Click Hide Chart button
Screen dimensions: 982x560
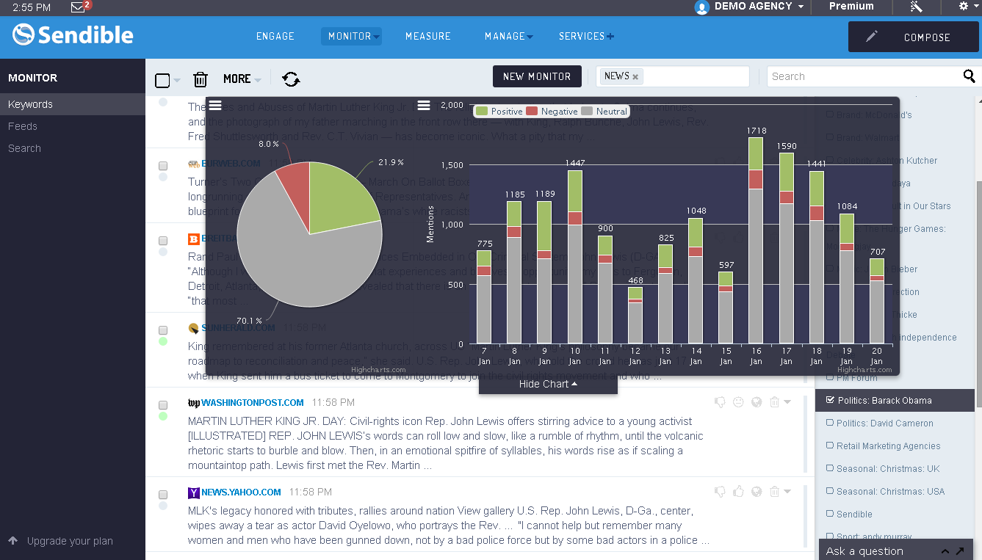(x=548, y=384)
